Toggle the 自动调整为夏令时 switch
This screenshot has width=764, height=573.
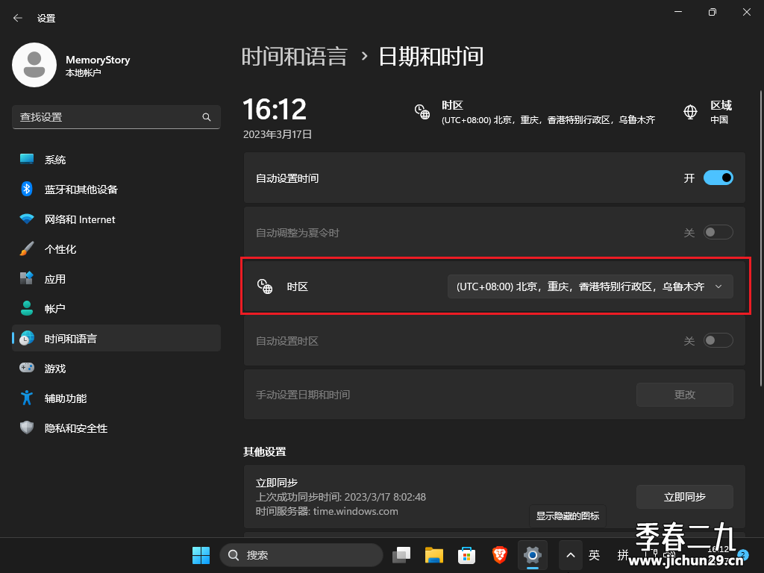coord(718,233)
